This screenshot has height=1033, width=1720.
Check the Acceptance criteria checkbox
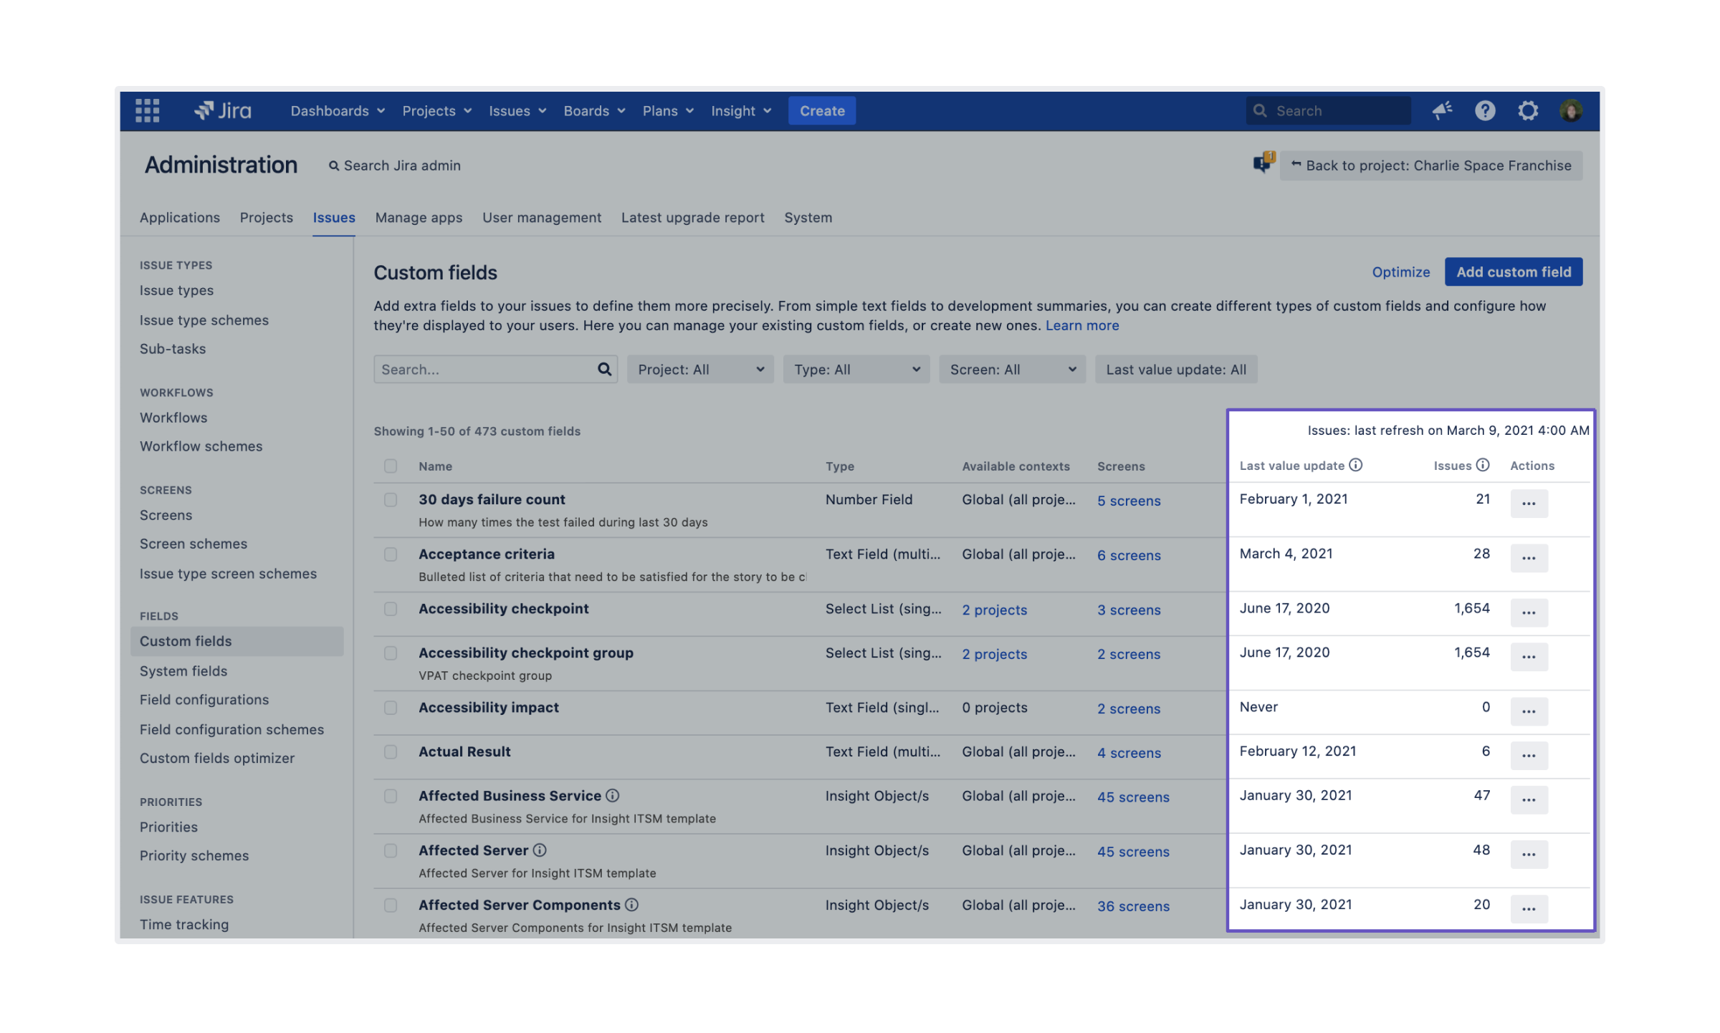point(391,554)
